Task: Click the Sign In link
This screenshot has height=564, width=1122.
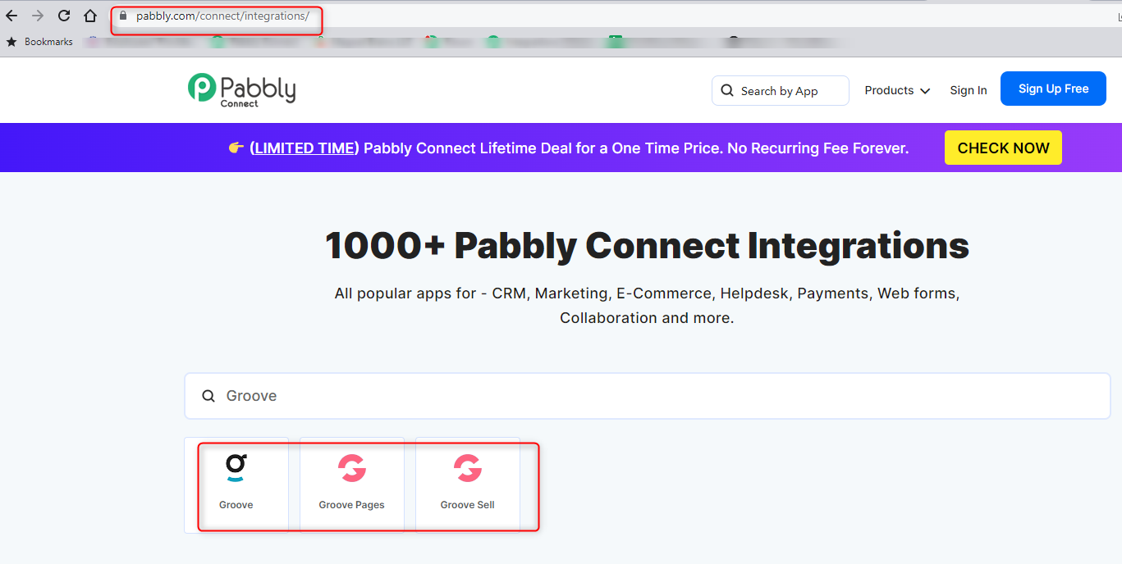Action: [969, 90]
